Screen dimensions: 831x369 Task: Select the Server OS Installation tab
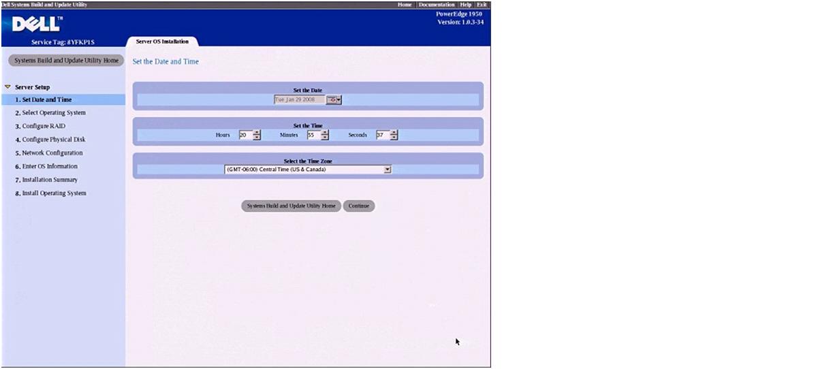162,42
